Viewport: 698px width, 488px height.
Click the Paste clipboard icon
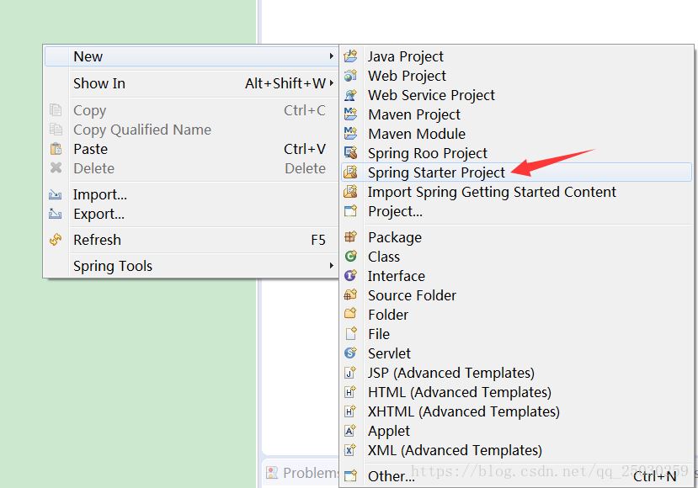[56, 149]
